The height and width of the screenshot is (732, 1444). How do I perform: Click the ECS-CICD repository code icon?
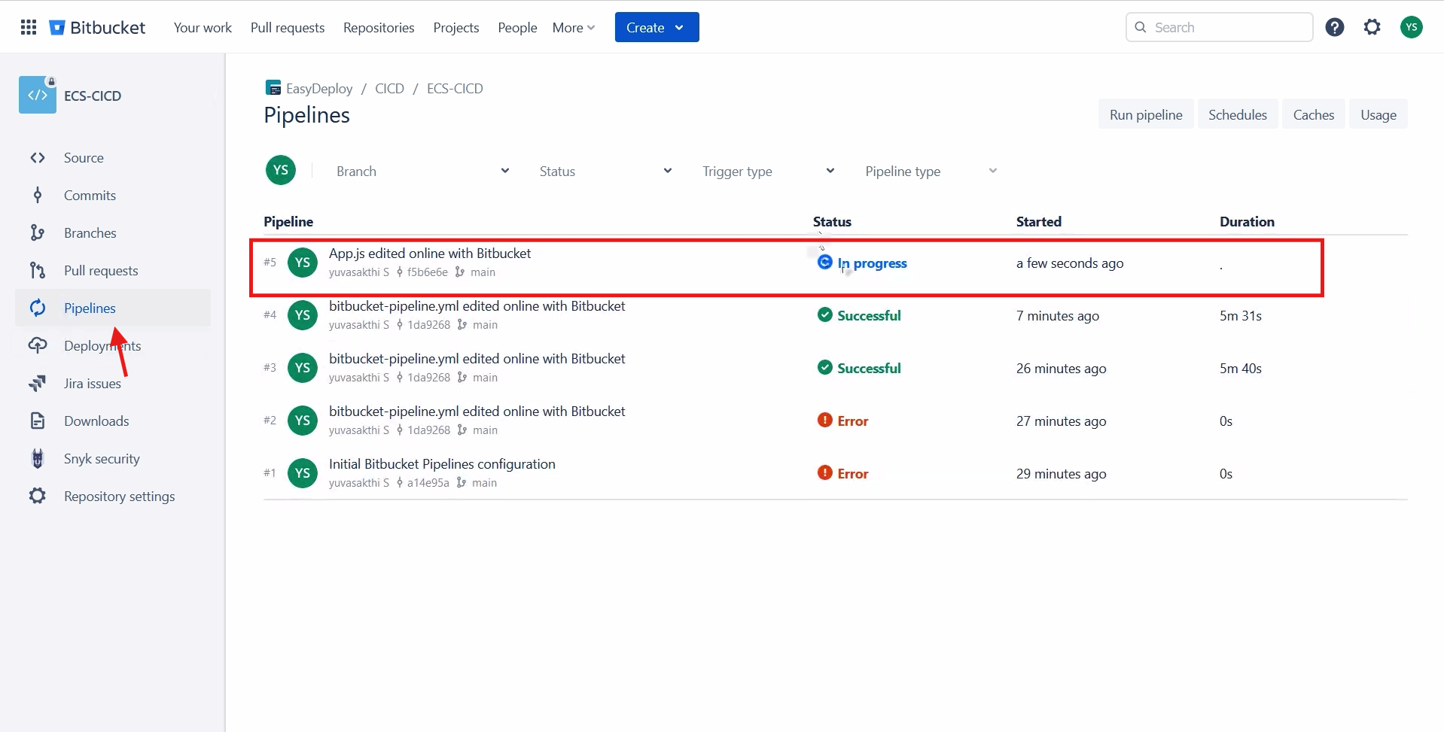[38, 95]
